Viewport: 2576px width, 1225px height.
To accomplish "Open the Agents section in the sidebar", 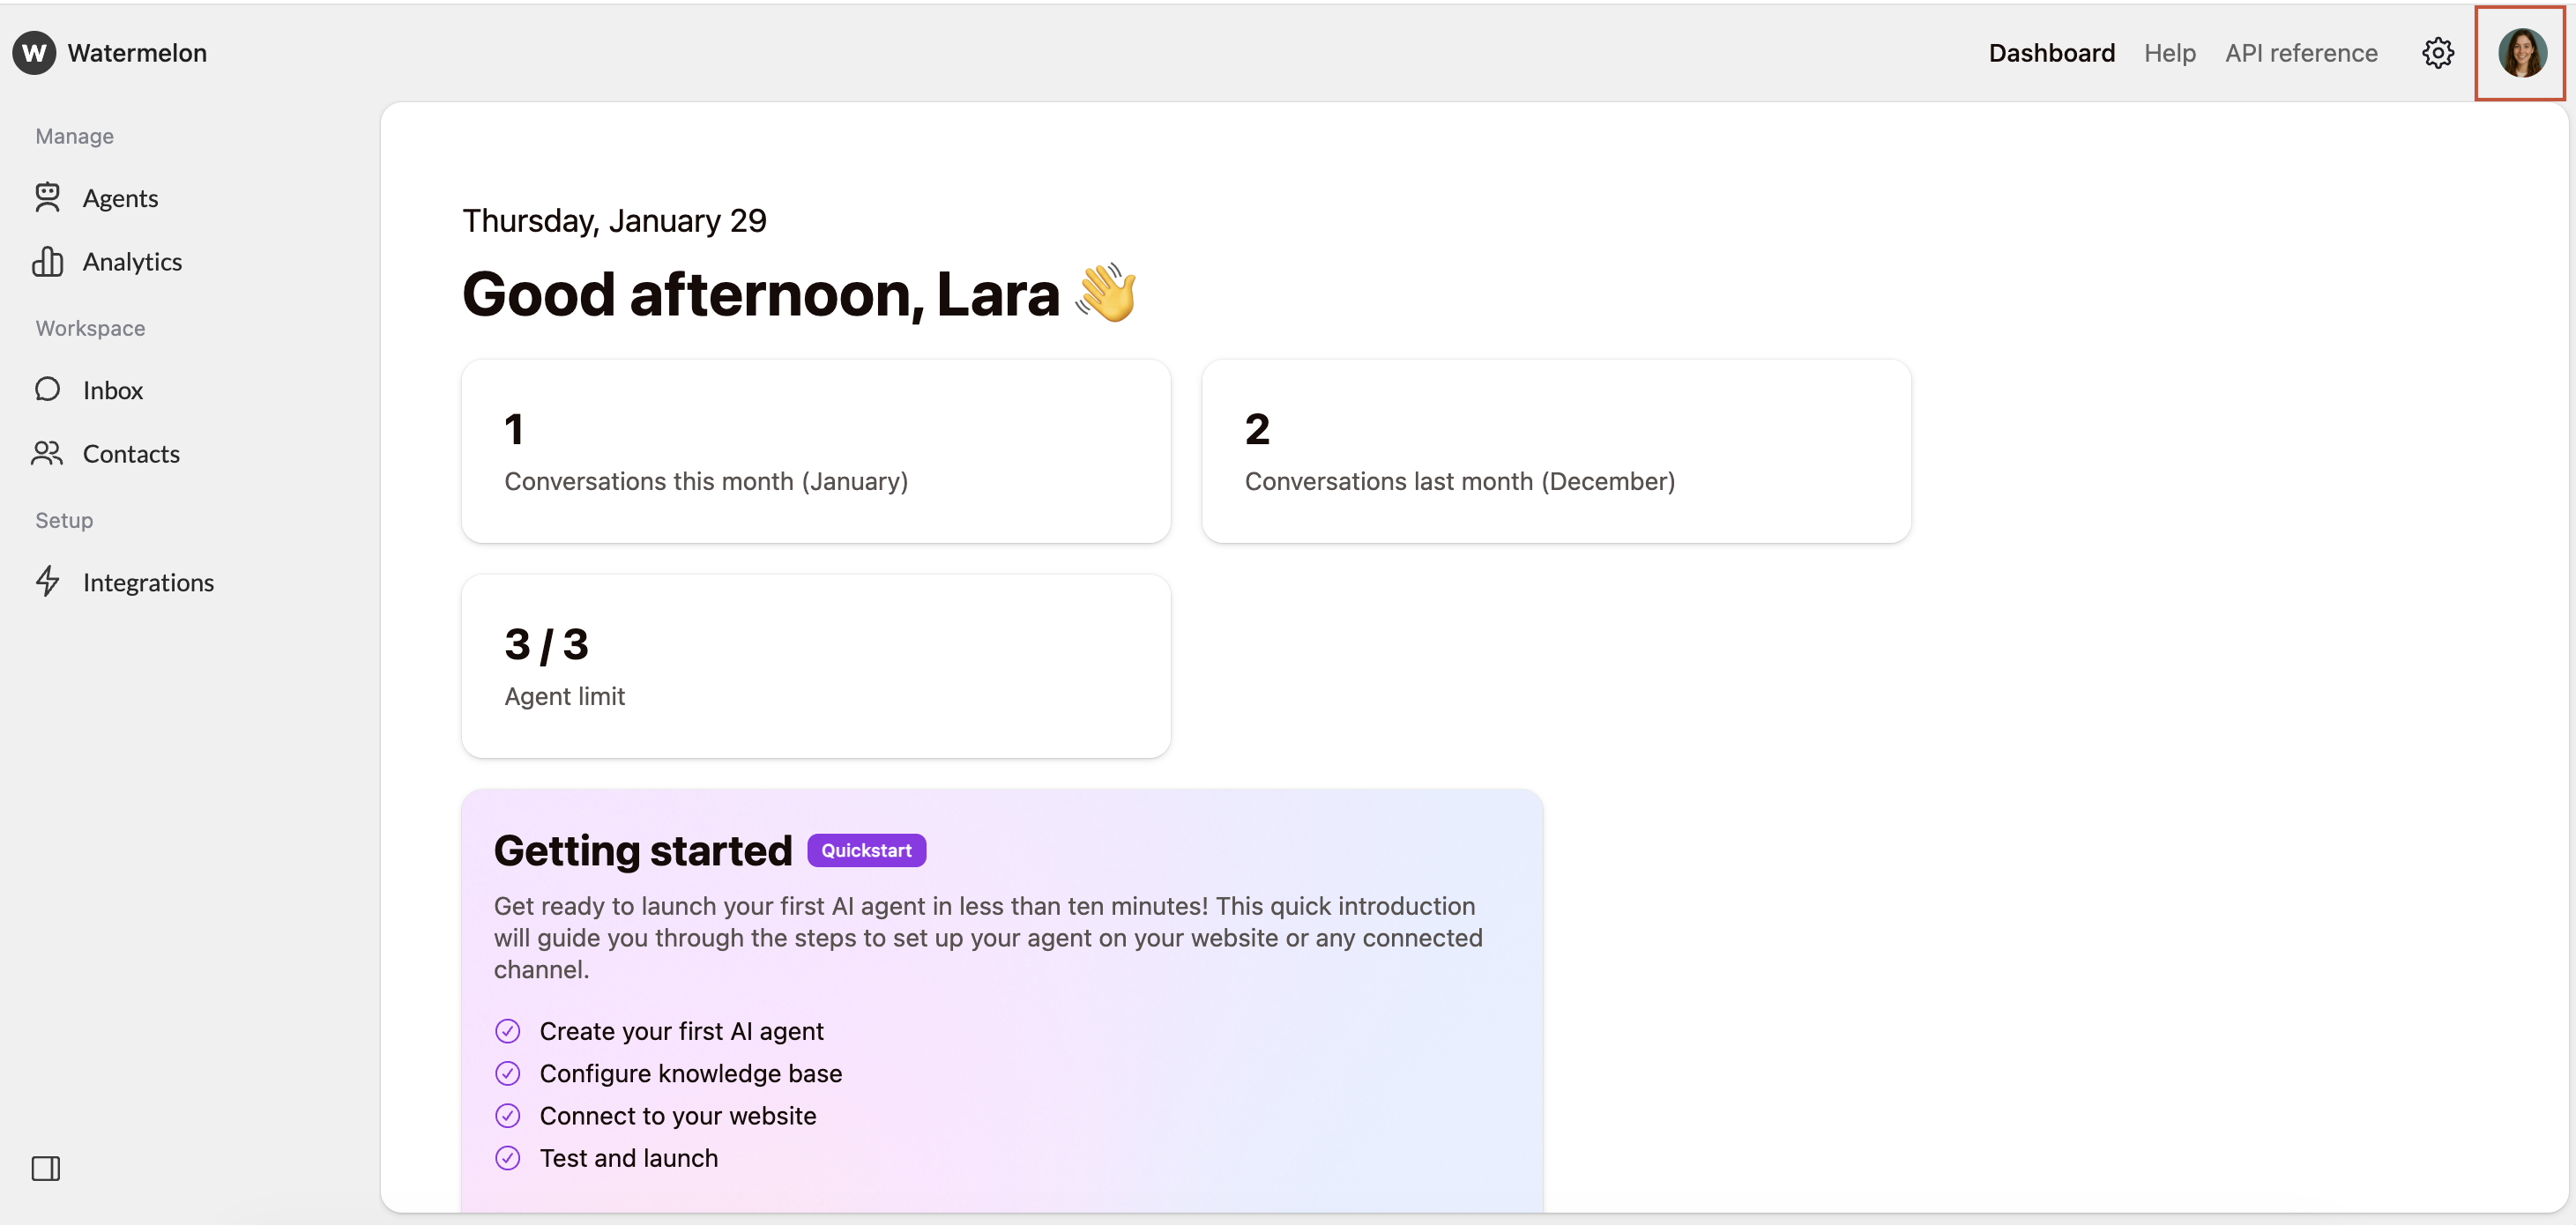I will point(120,198).
